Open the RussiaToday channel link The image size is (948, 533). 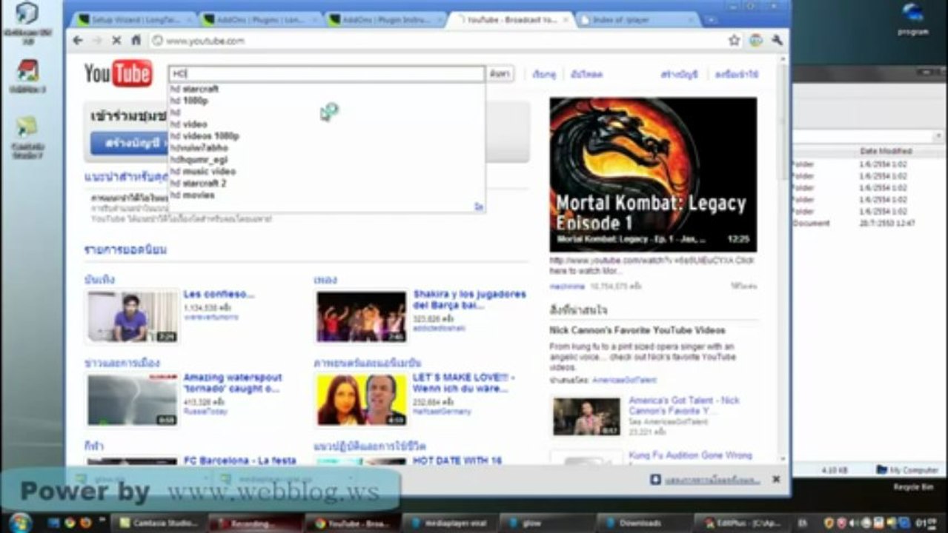tap(205, 411)
